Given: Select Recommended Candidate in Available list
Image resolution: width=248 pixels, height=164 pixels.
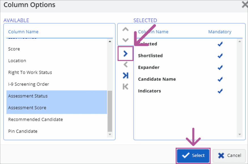Looking at the screenshot, I should click(x=35, y=120).
